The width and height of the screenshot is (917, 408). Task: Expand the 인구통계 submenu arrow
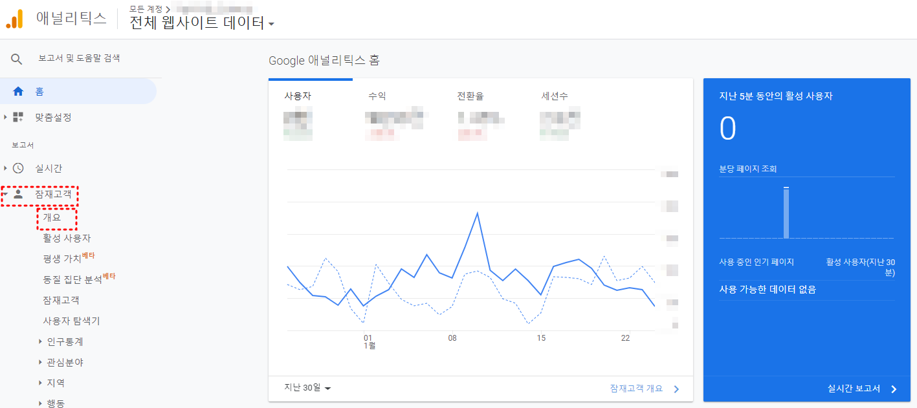point(40,341)
